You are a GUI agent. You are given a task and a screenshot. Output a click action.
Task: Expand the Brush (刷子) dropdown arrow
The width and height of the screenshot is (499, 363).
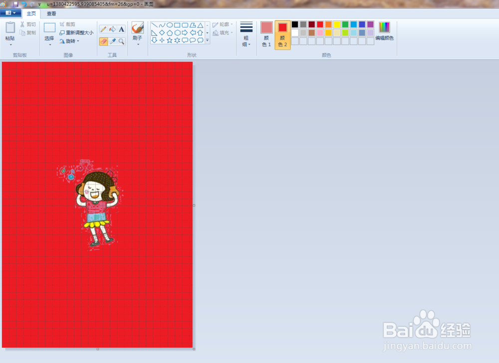tap(138, 44)
